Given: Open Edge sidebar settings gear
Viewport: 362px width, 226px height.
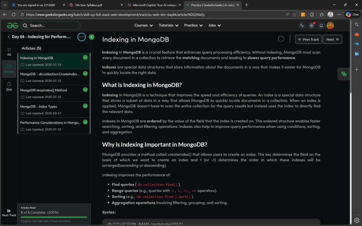Looking at the screenshot, I should coord(357,220).
